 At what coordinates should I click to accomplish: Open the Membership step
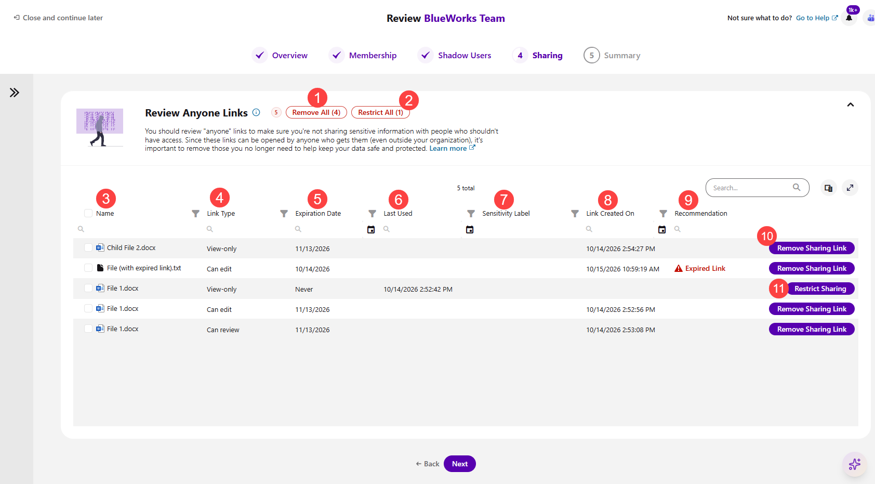click(x=363, y=55)
